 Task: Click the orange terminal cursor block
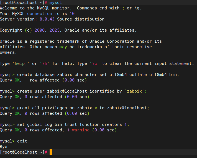51,152
